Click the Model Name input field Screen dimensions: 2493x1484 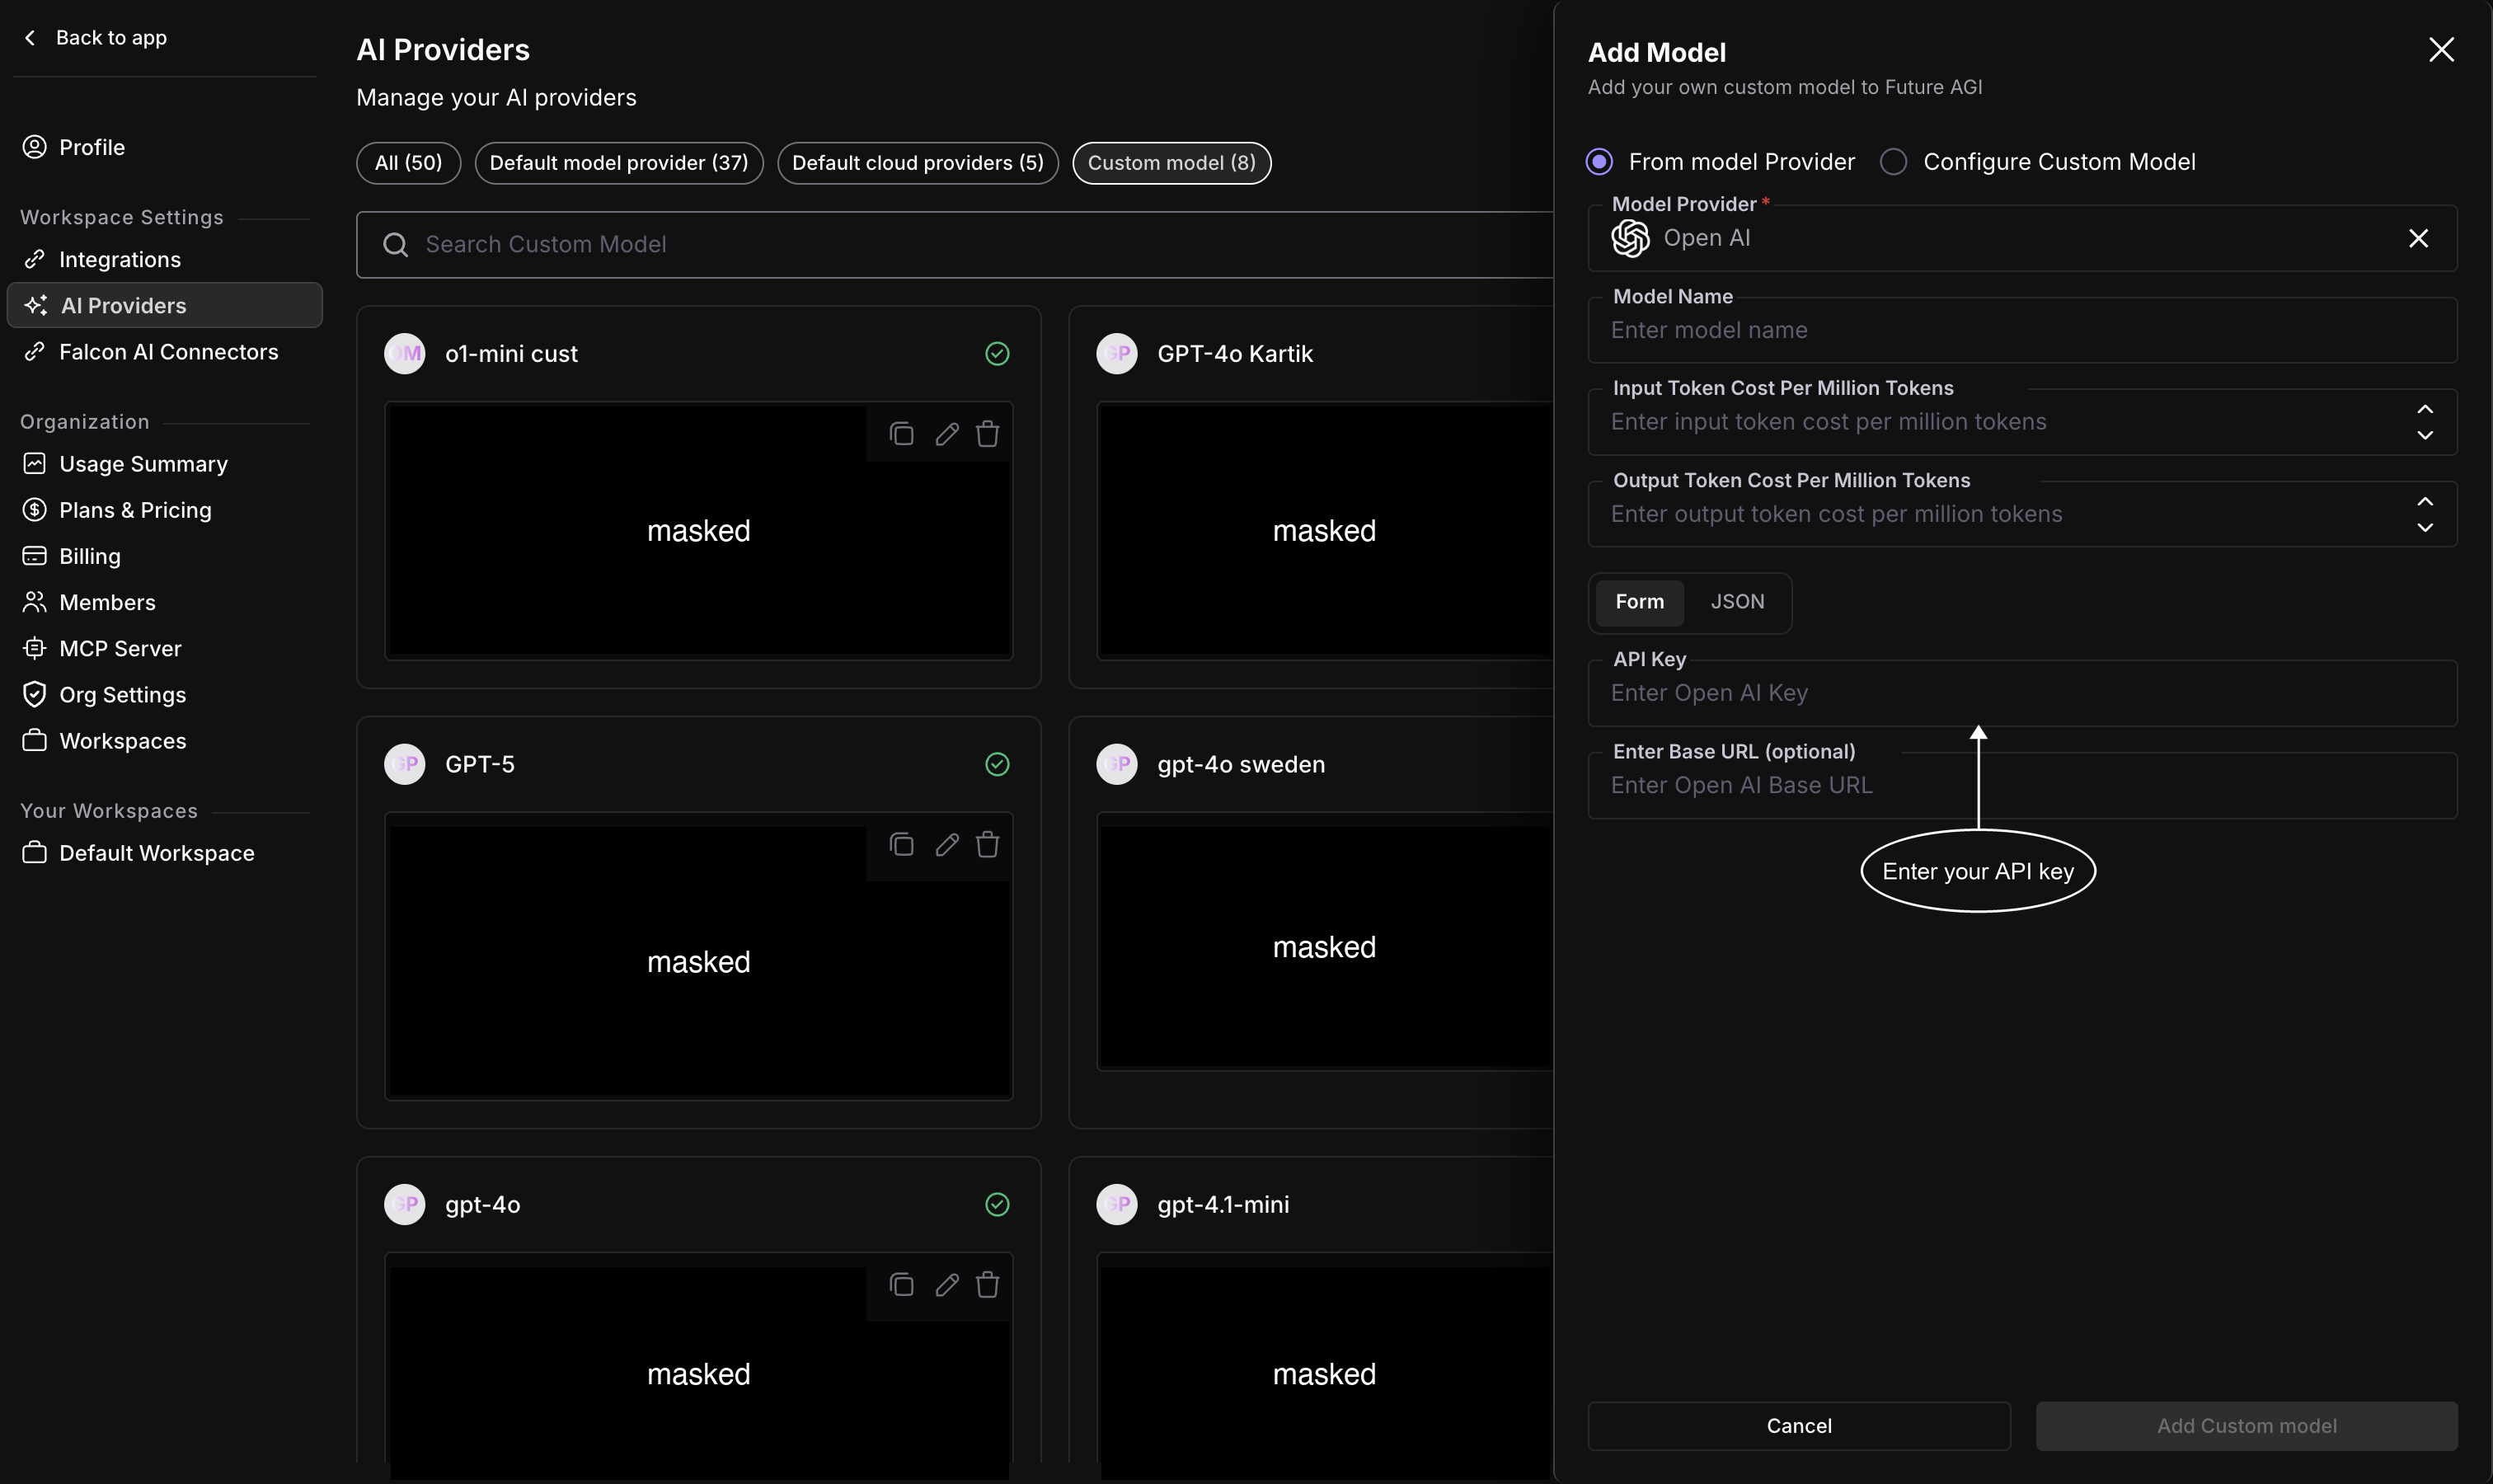(x=2022, y=330)
